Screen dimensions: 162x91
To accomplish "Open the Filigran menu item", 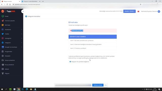I will 12,73.
